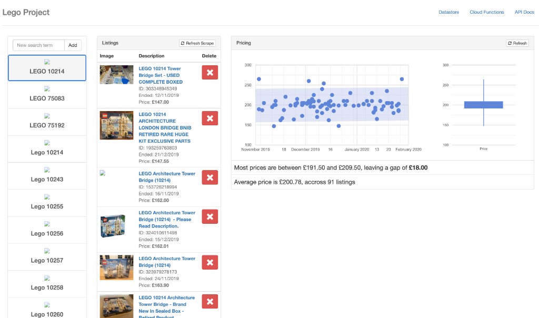Click the blue box in the price box plot
The height and width of the screenshot is (318, 539).
click(x=483, y=105)
